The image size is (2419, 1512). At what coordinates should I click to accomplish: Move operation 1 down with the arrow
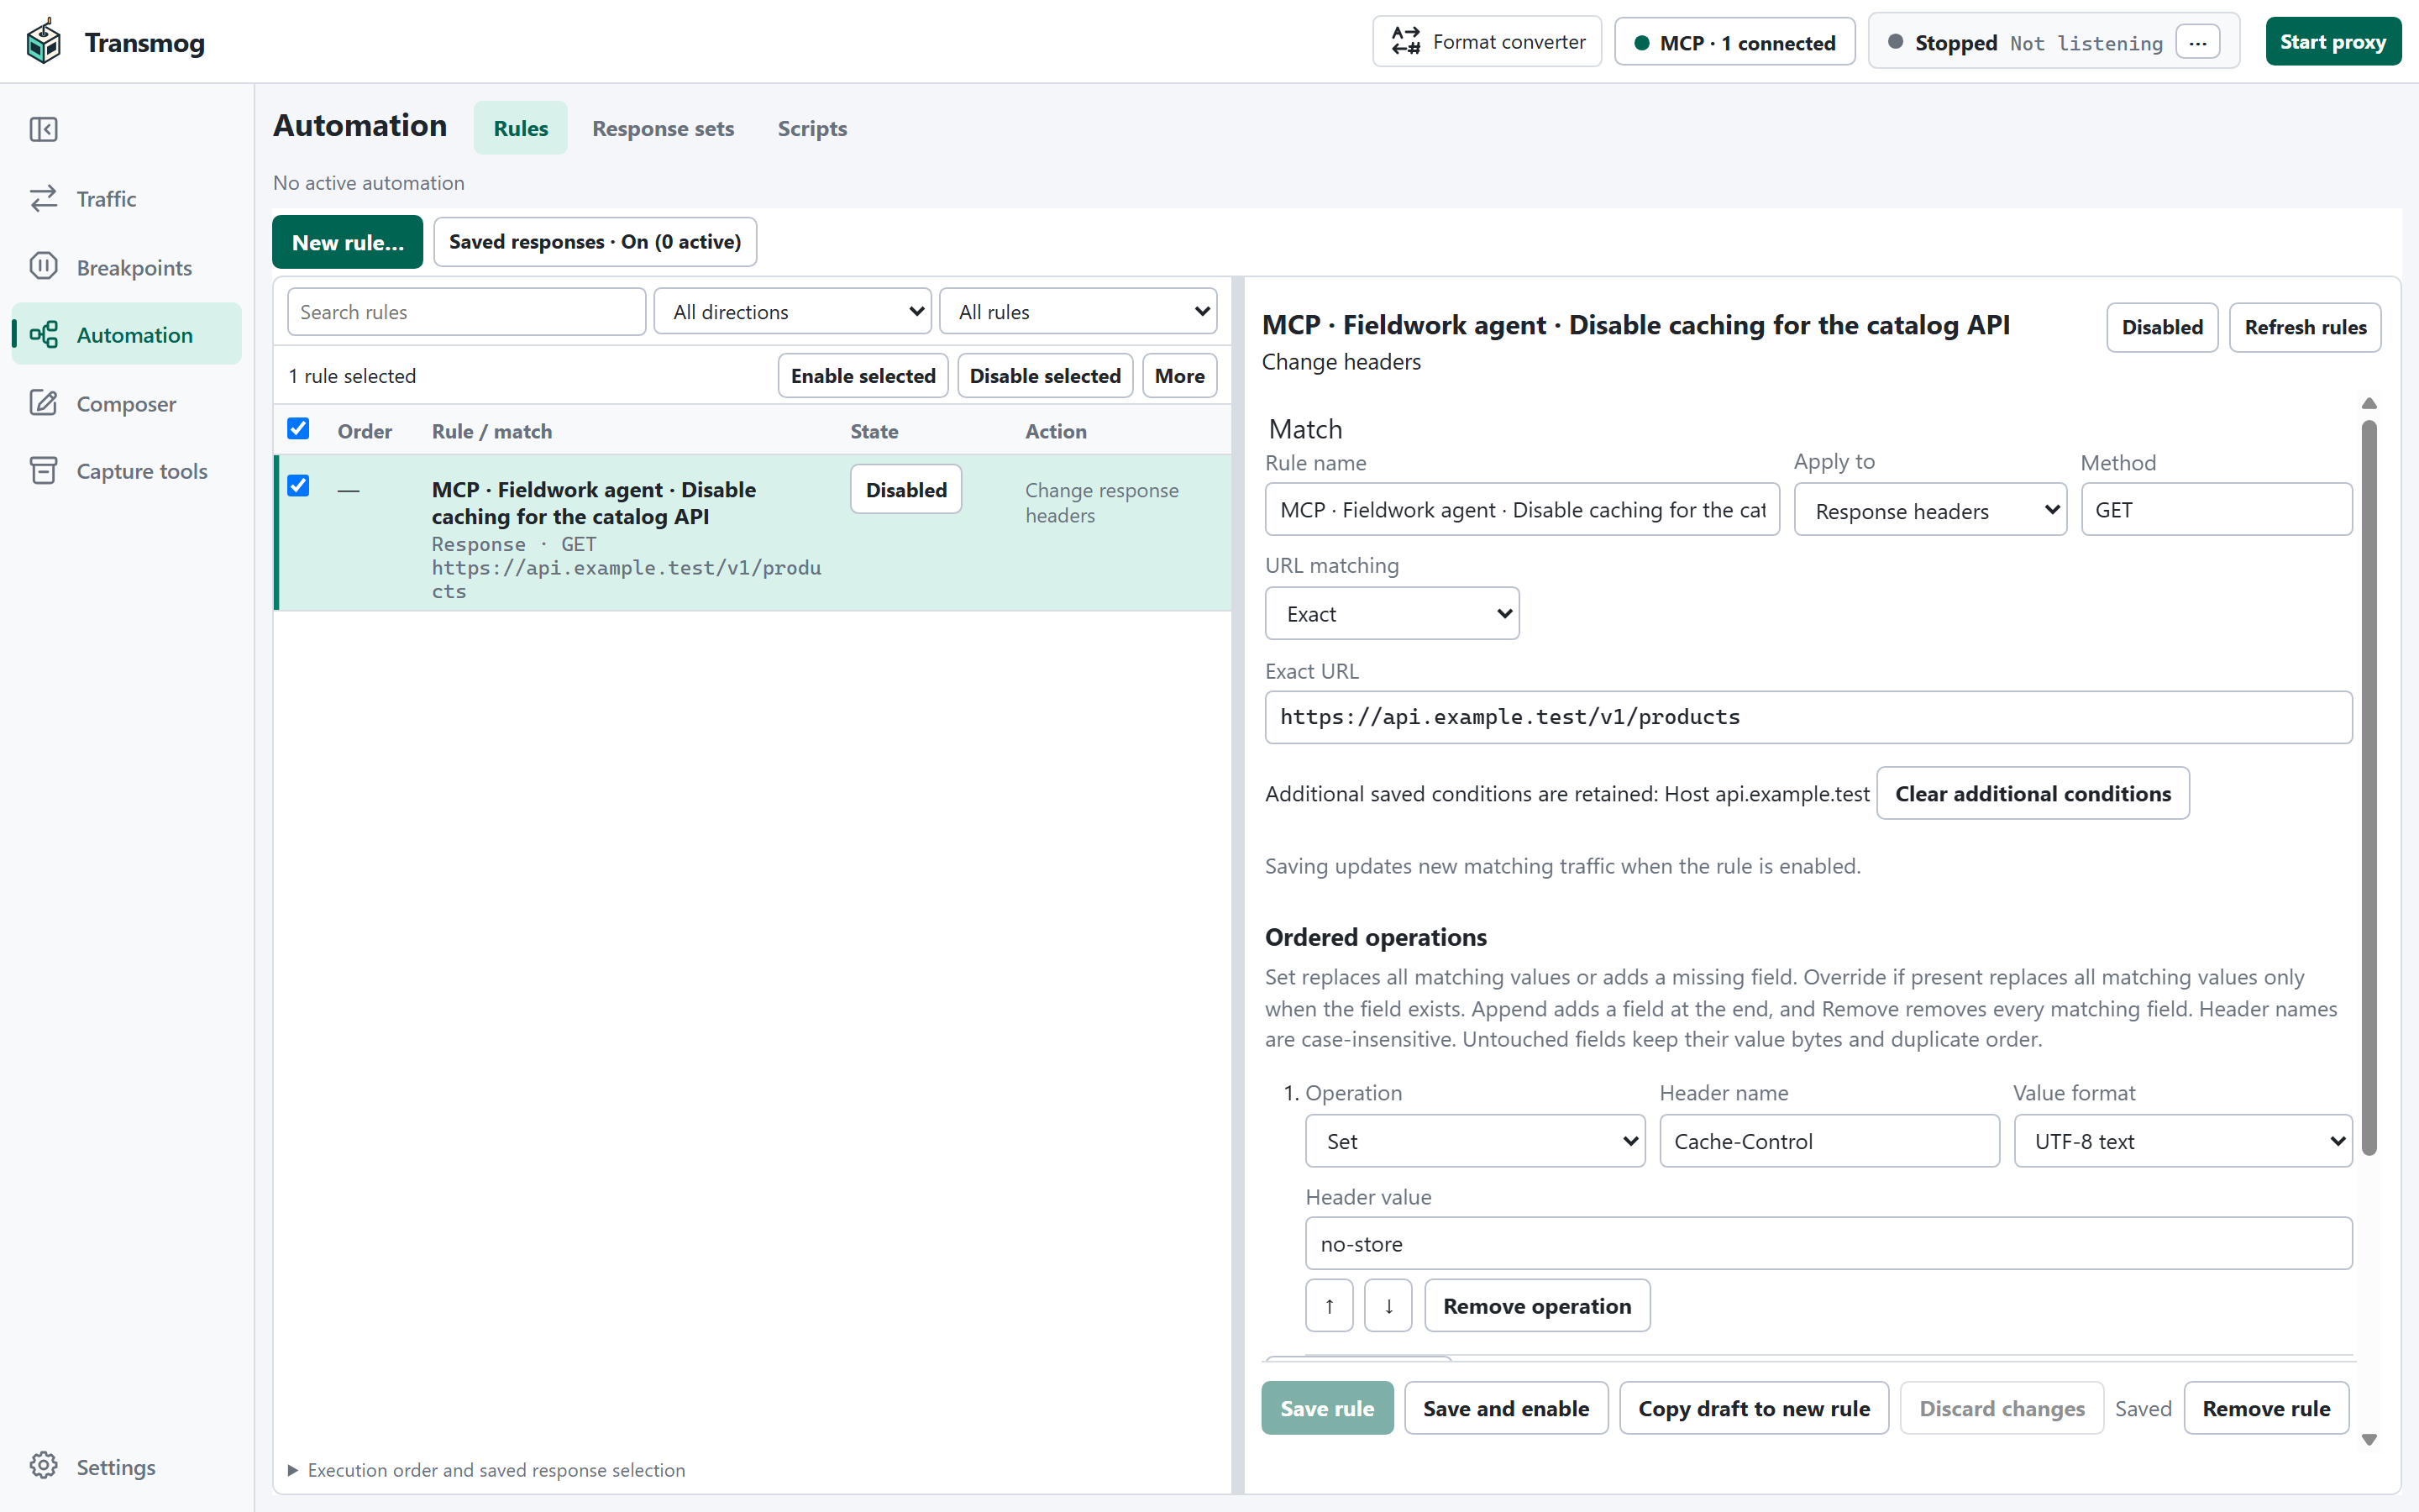(1388, 1305)
